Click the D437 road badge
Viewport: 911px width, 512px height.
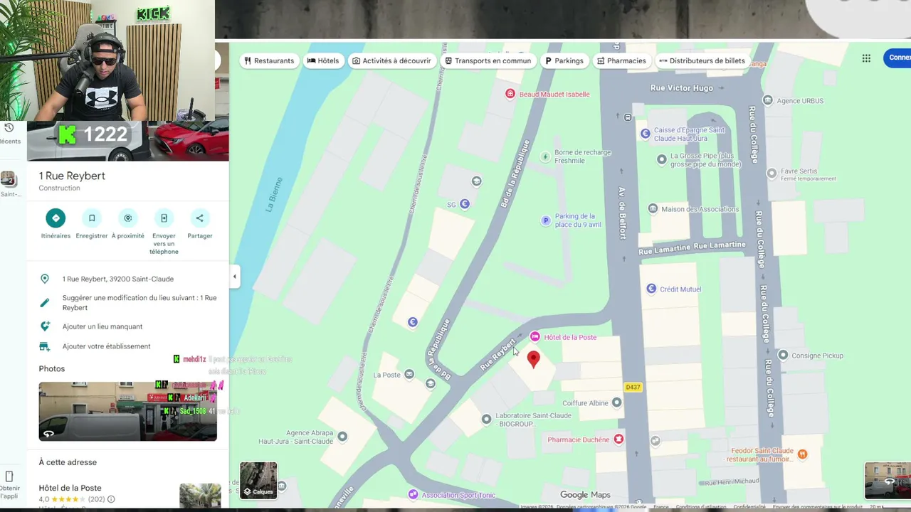[632, 387]
